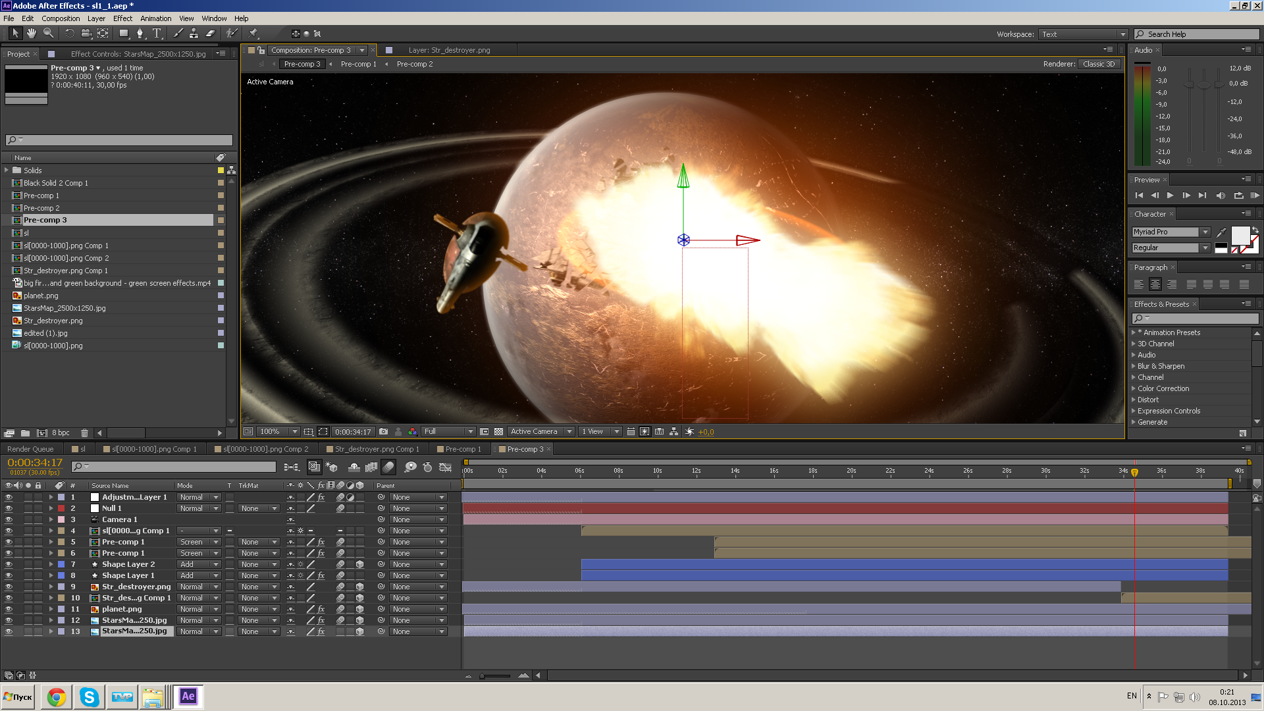Open the Effect menu in menu bar

[x=123, y=18]
